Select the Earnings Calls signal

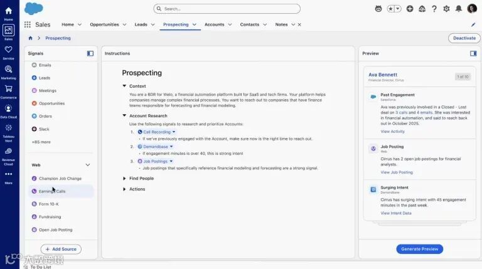point(61,191)
